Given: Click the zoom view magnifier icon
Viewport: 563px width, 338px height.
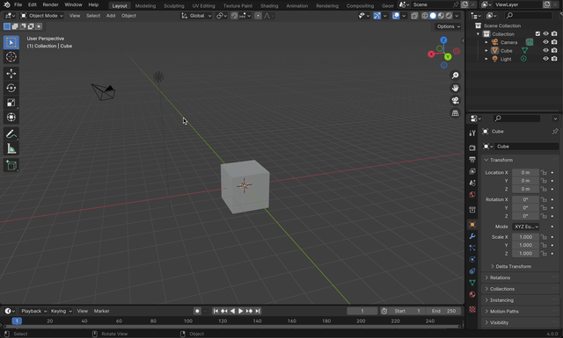Looking at the screenshot, I should [455, 76].
